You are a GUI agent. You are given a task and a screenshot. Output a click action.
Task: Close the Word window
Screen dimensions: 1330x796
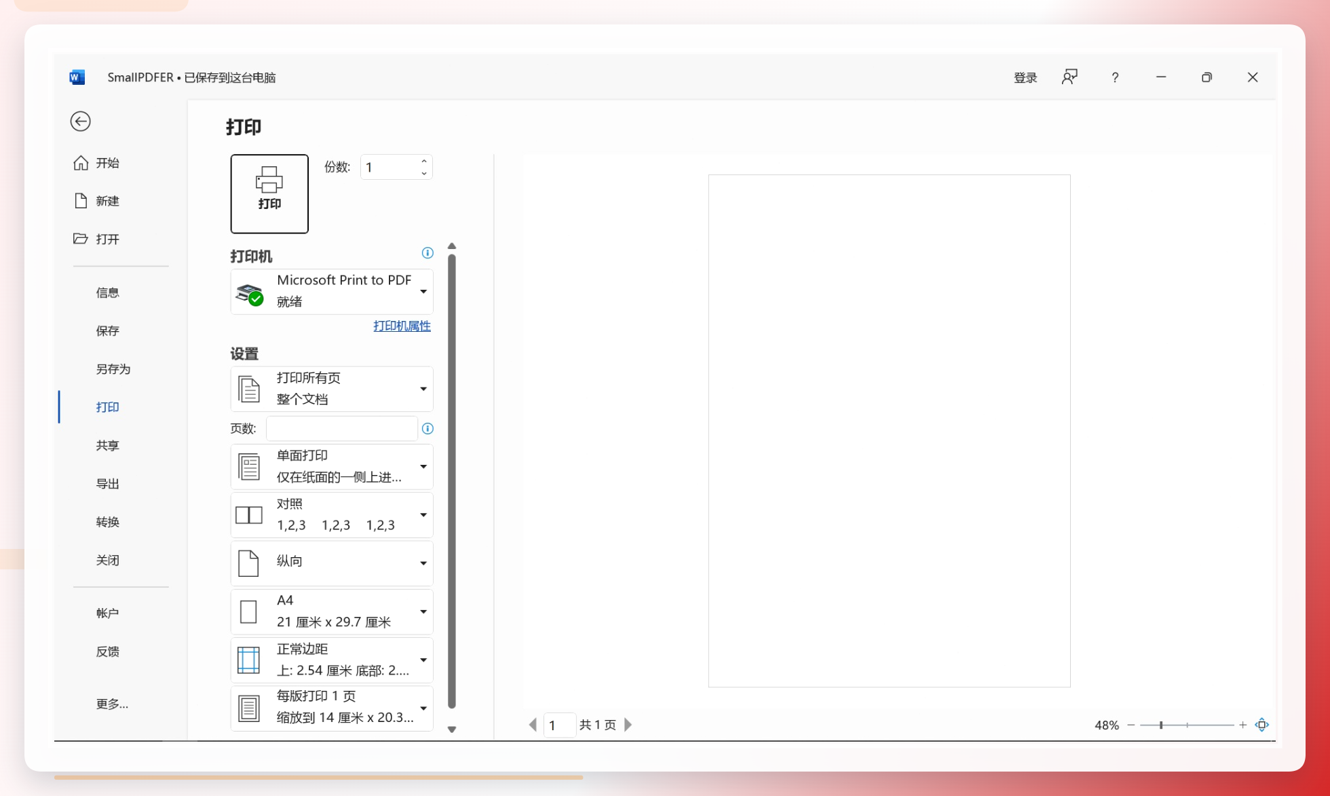(1253, 77)
